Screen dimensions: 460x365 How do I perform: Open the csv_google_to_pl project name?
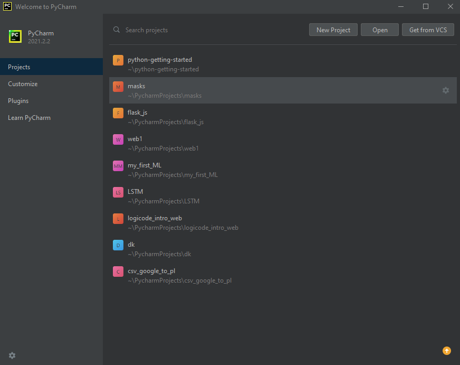click(x=151, y=271)
